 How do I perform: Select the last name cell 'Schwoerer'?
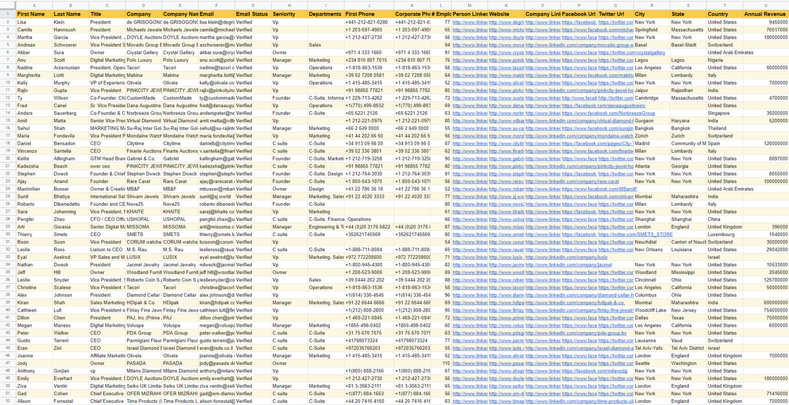click(x=70, y=45)
